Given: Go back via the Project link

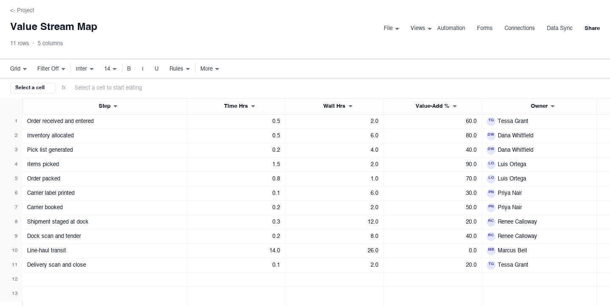Looking at the screenshot, I should click(22, 10).
